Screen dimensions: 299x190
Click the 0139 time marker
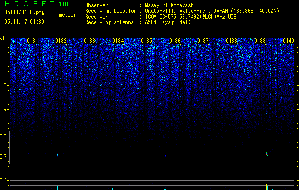pyautogui.click(x=260, y=41)
